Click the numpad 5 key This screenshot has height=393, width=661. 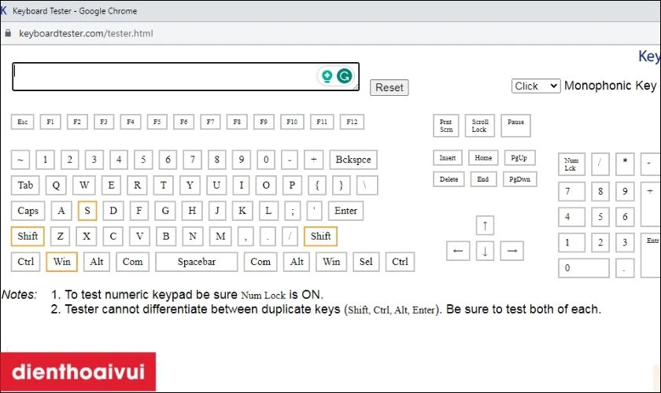click(600, 218)
